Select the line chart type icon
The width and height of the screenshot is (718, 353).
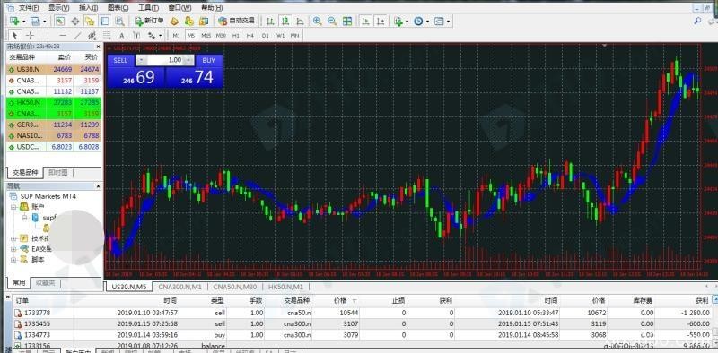[300, 21]
